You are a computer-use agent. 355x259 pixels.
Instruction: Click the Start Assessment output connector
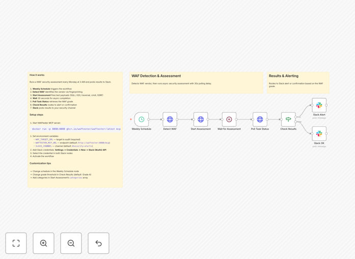[208, 120]
